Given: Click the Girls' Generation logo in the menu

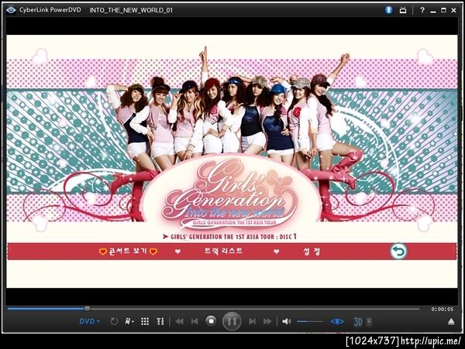Looking at the screenshot, I should tap(230, 194).
